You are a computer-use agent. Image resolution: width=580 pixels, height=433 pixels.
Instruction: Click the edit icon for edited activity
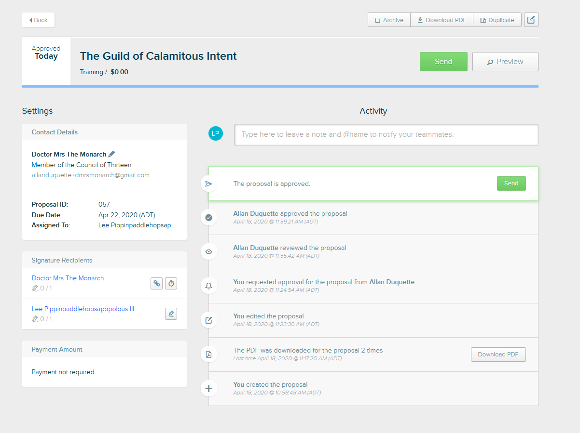208,320
